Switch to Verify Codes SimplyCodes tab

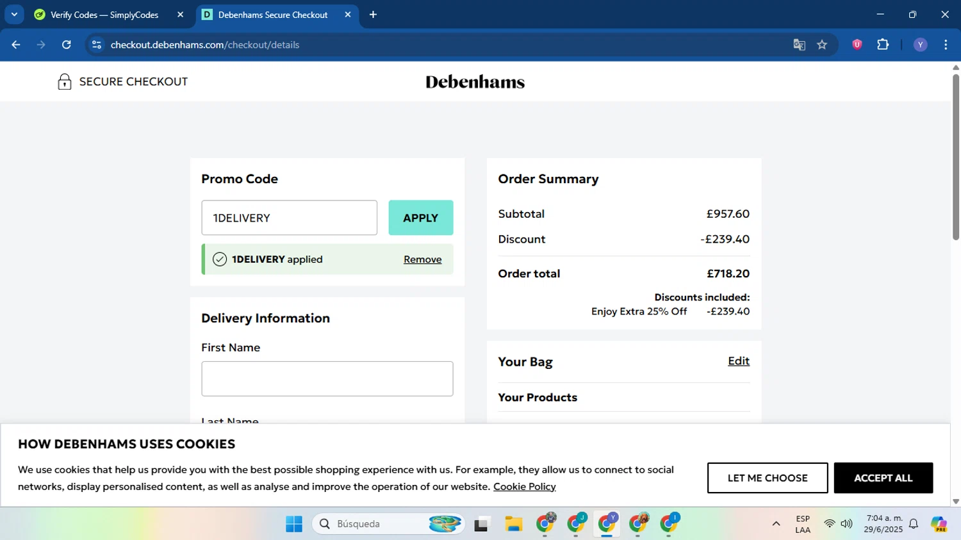point(104,15)
